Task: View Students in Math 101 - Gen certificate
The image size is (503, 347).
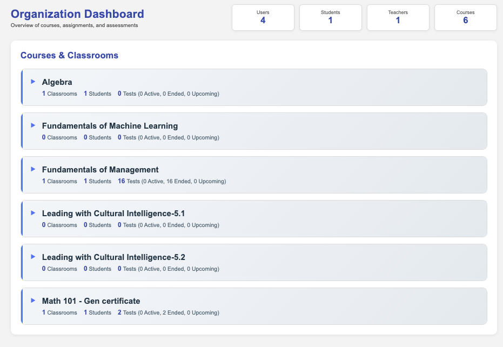Action: [97, 312]
